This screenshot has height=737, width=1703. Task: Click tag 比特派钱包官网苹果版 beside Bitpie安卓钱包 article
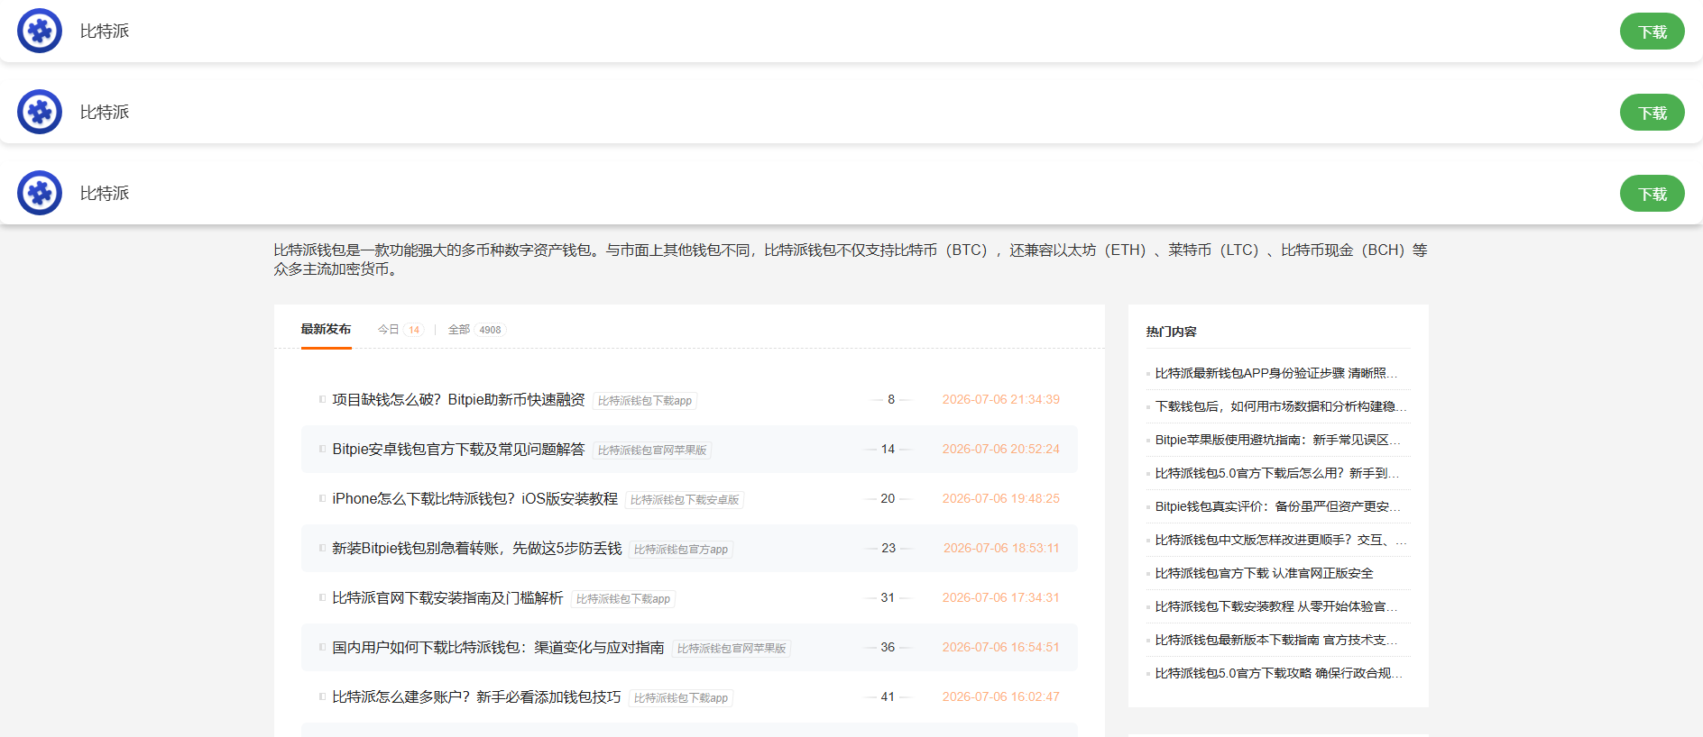652,450
